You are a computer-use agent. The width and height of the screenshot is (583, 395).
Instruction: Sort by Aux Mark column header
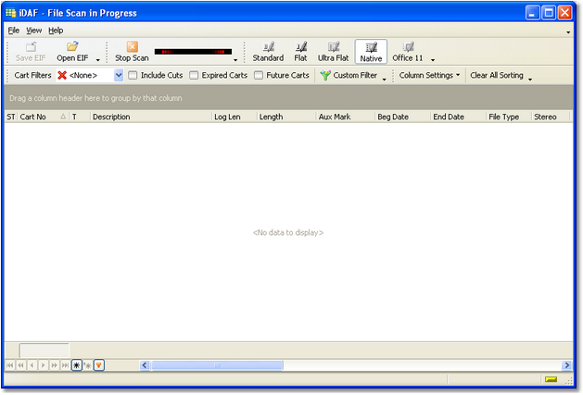pyautogui.click(x=346, y=117)
